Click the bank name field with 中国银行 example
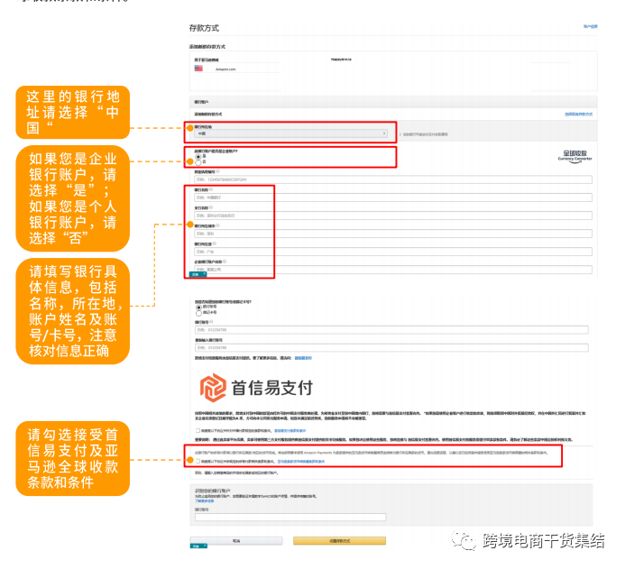The width and height of the screenshot is (625, 569). [x=393, y=197]
